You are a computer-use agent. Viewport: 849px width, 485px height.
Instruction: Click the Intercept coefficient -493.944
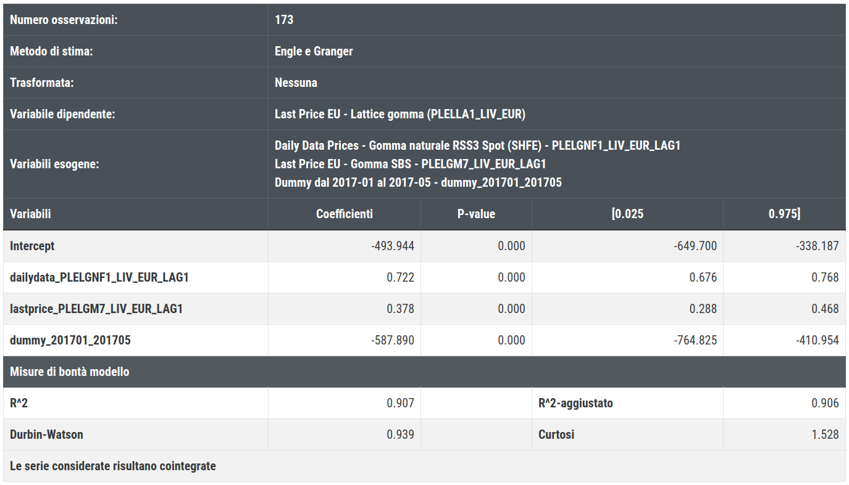click(393, 246)
